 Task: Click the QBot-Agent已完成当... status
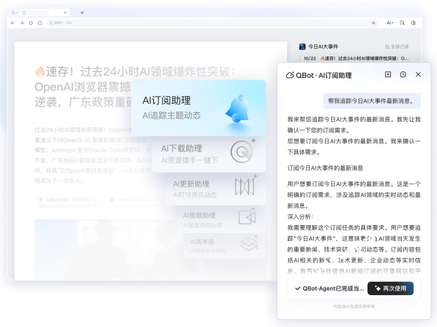(x=329, y=289)
